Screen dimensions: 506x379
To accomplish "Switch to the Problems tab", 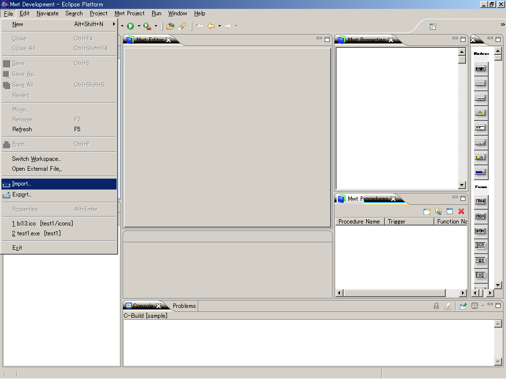I will tap(184, 306).
